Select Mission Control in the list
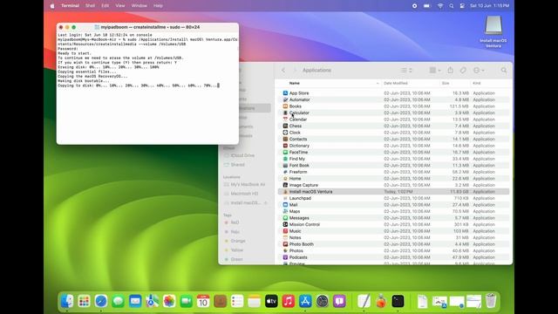 pyautogui.click(x=393, y=225)
